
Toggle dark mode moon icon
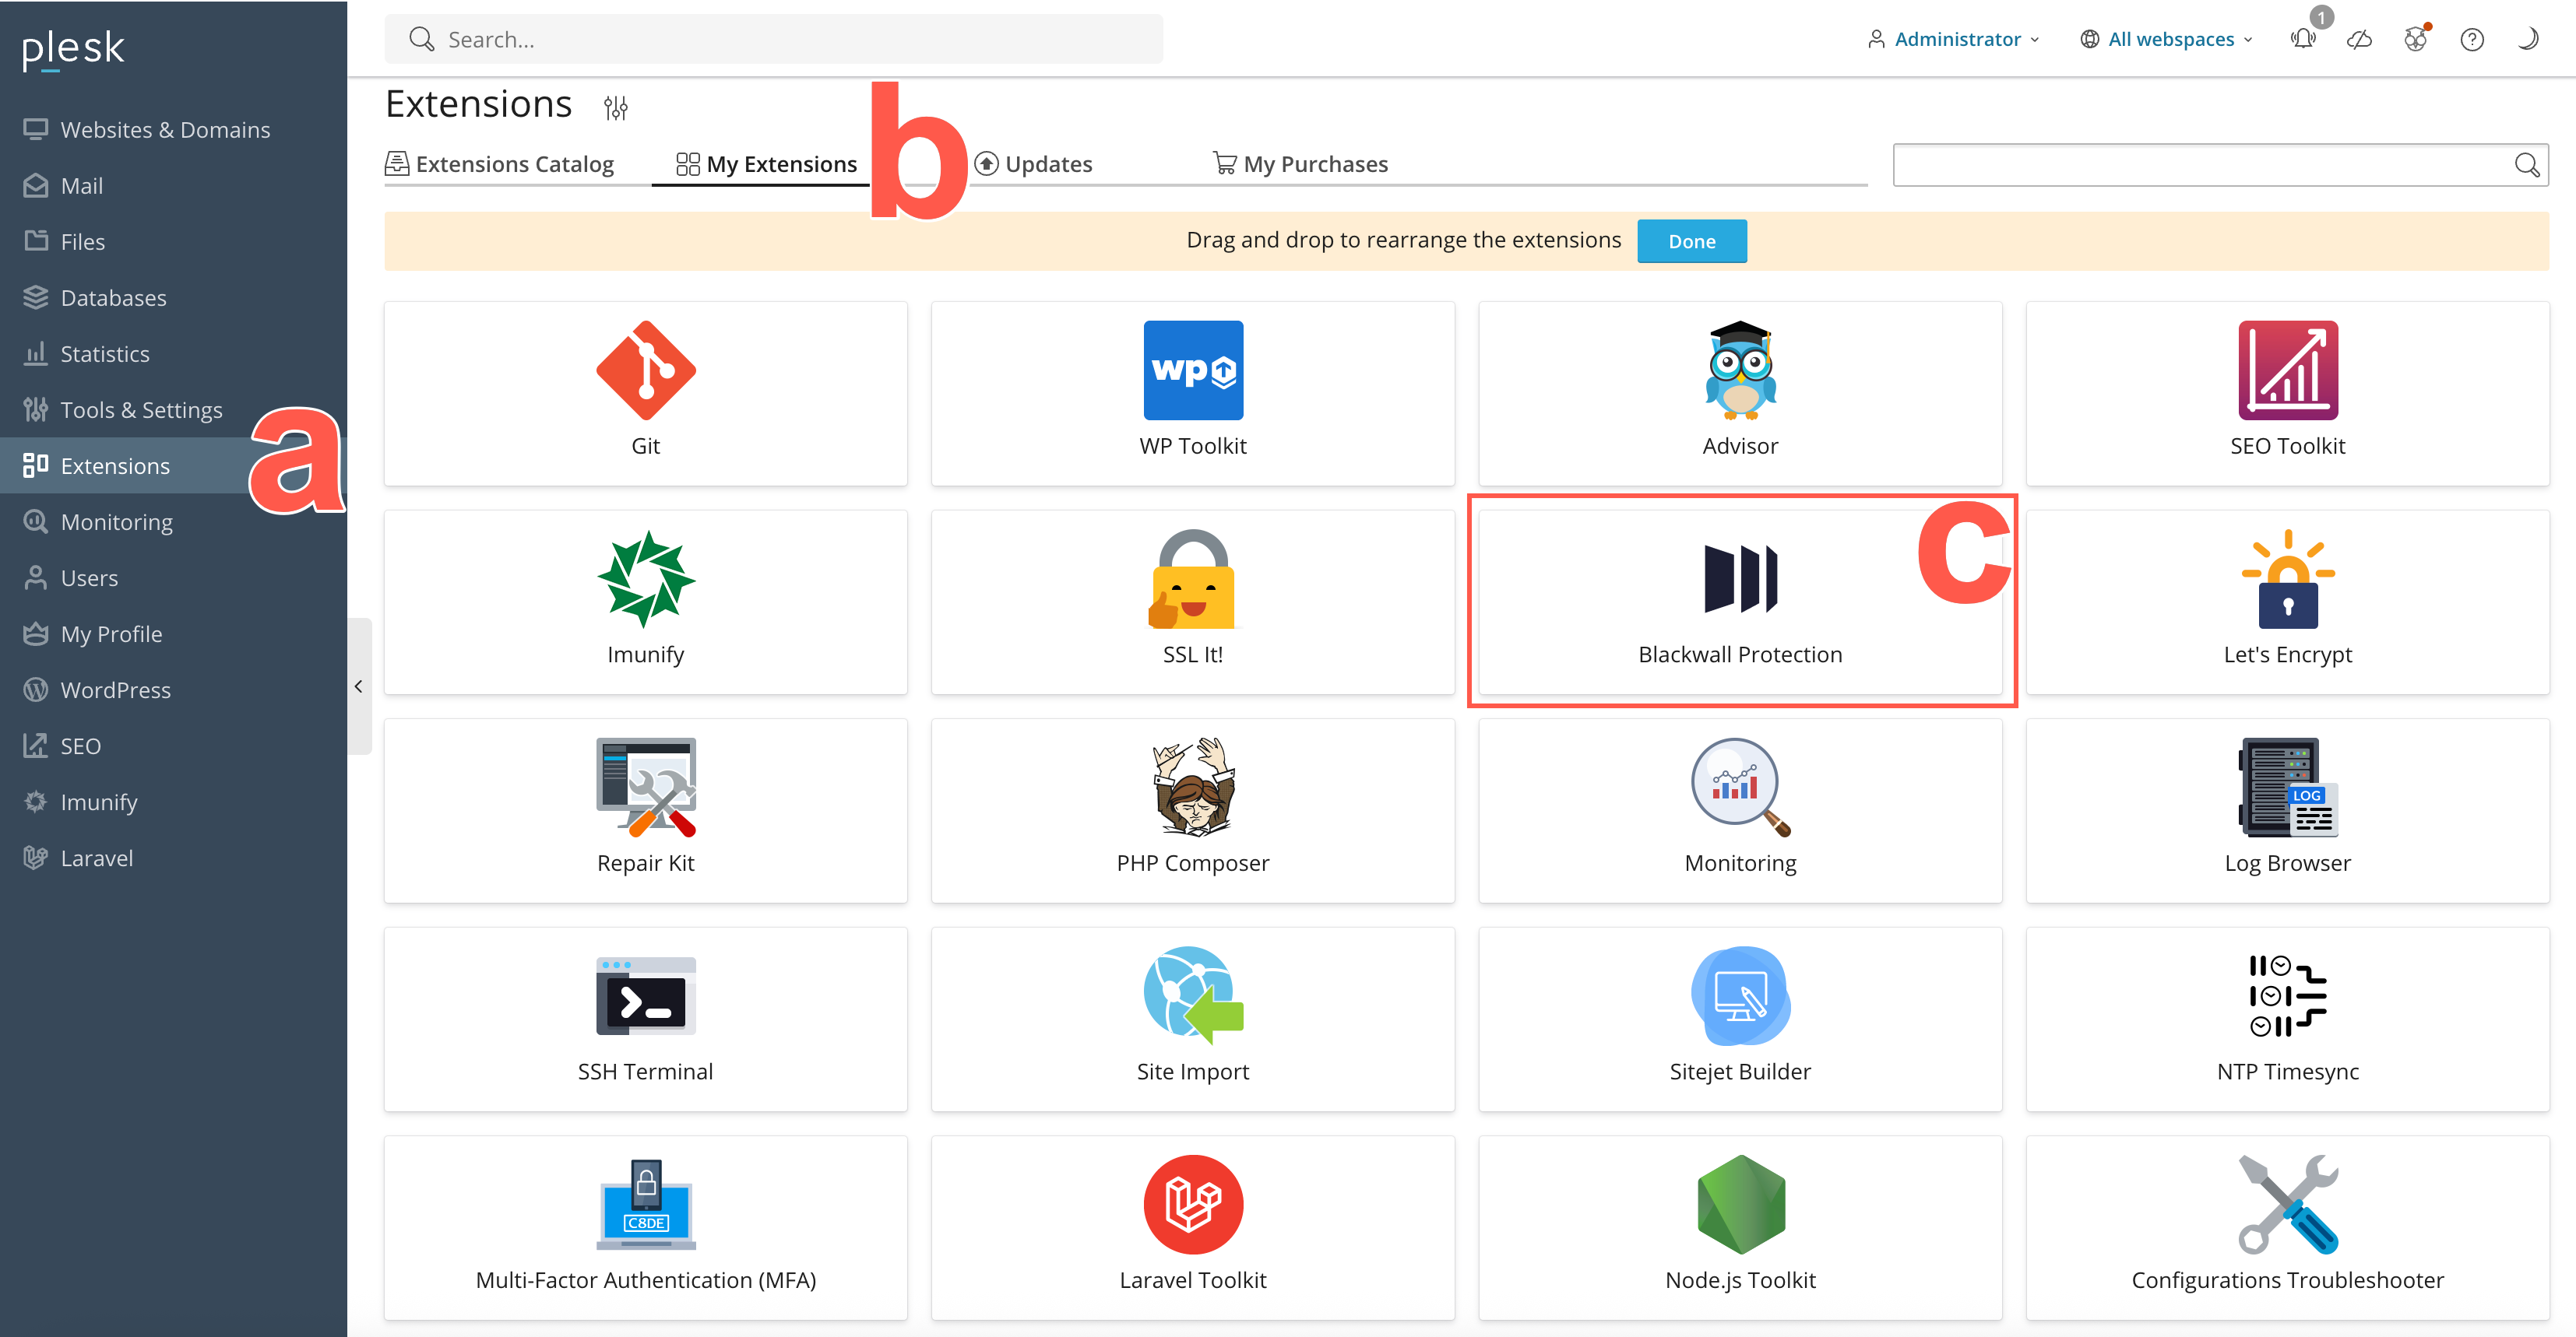pos(2527,40)
